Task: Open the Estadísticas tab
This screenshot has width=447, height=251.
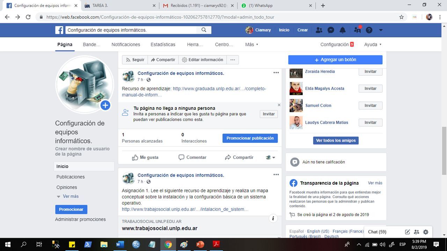Action: tap(163, 44)
